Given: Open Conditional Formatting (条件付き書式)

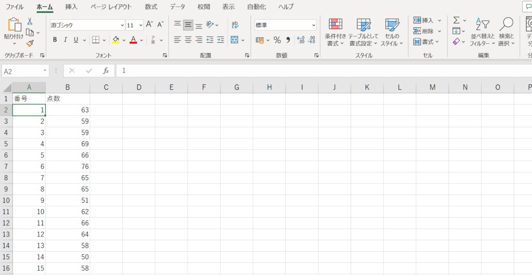Looking at the screenshot, I should [x=336, y=32].
